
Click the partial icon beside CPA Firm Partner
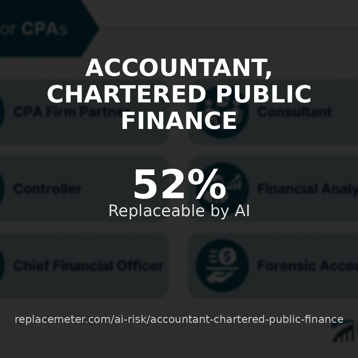(x=2, y=112)
